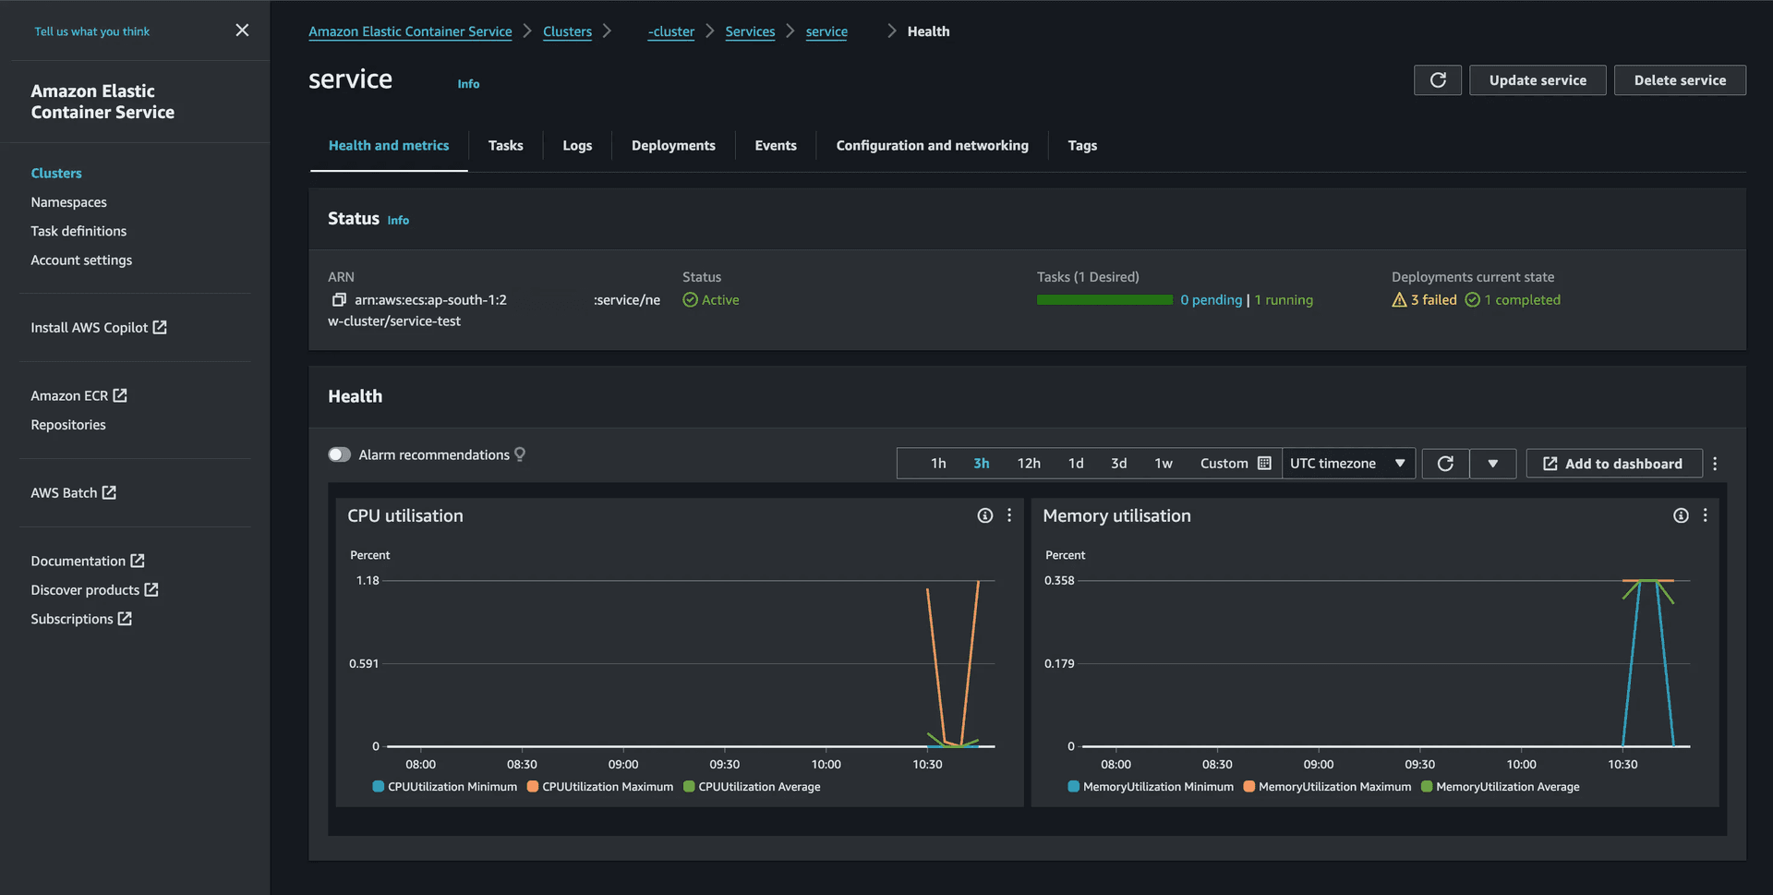The height and width of the screenshot is (895, 1773).
Task: Expand the refresh interval dropdown arrow
Action: point(1492,464)
